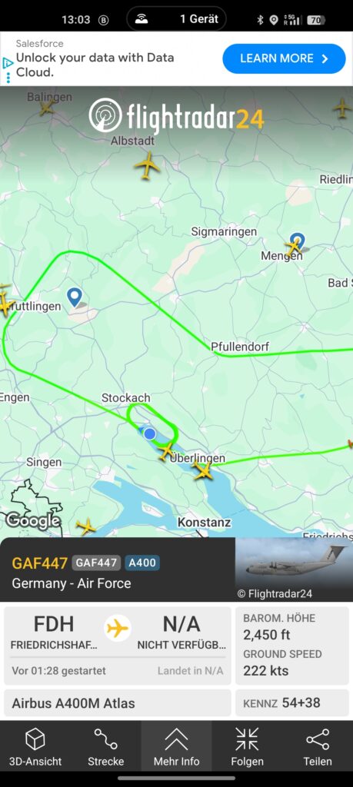The height and width of the screenshot is (787, 353).
Task: Select the aircraft icon near Balingen
Action: pos(47,107)
